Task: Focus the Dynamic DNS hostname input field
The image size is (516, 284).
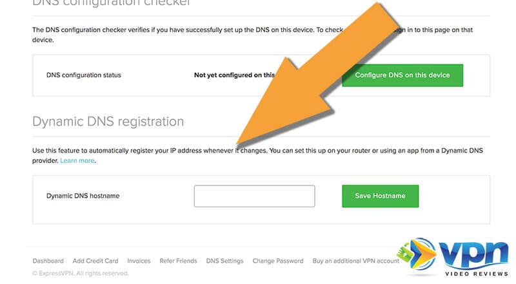Action: pos(254,196)
